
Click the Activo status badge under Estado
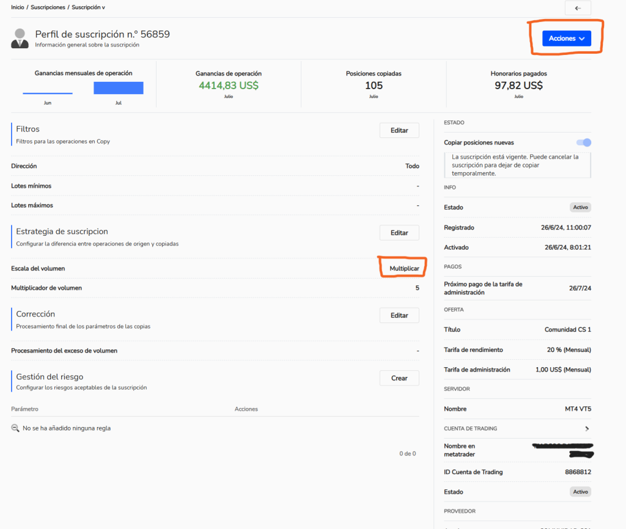pos(580,207)
